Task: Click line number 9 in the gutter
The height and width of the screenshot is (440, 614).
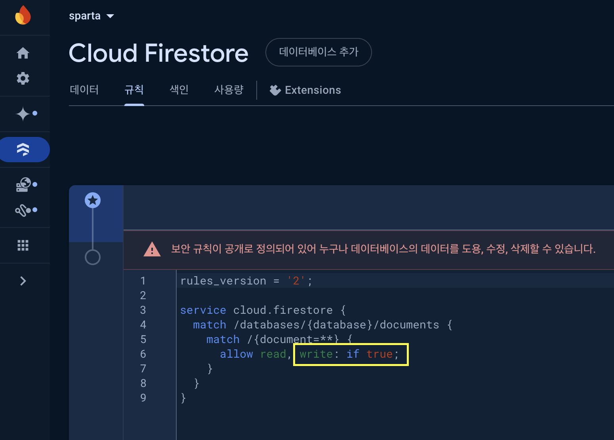Action: pyautogui.click(x=143, y=398)
